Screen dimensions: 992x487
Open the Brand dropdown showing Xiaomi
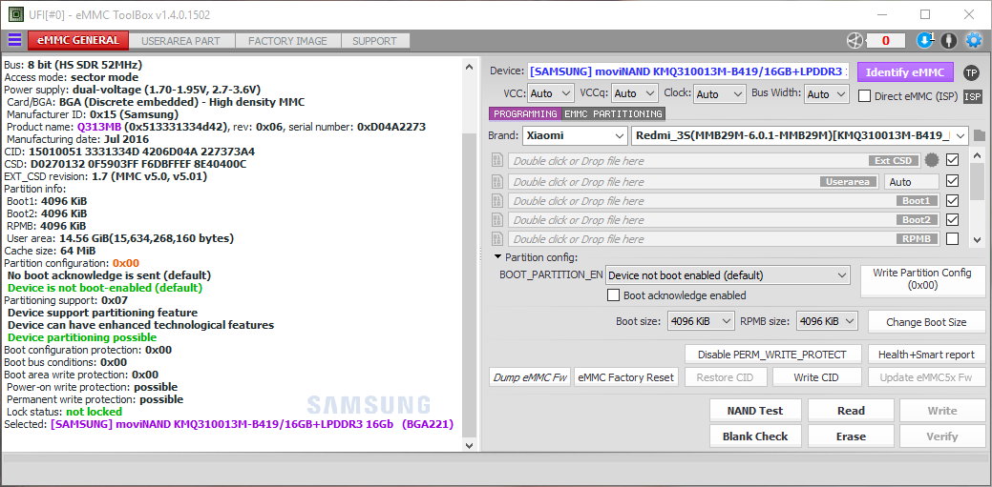click(x=575, y=135)
